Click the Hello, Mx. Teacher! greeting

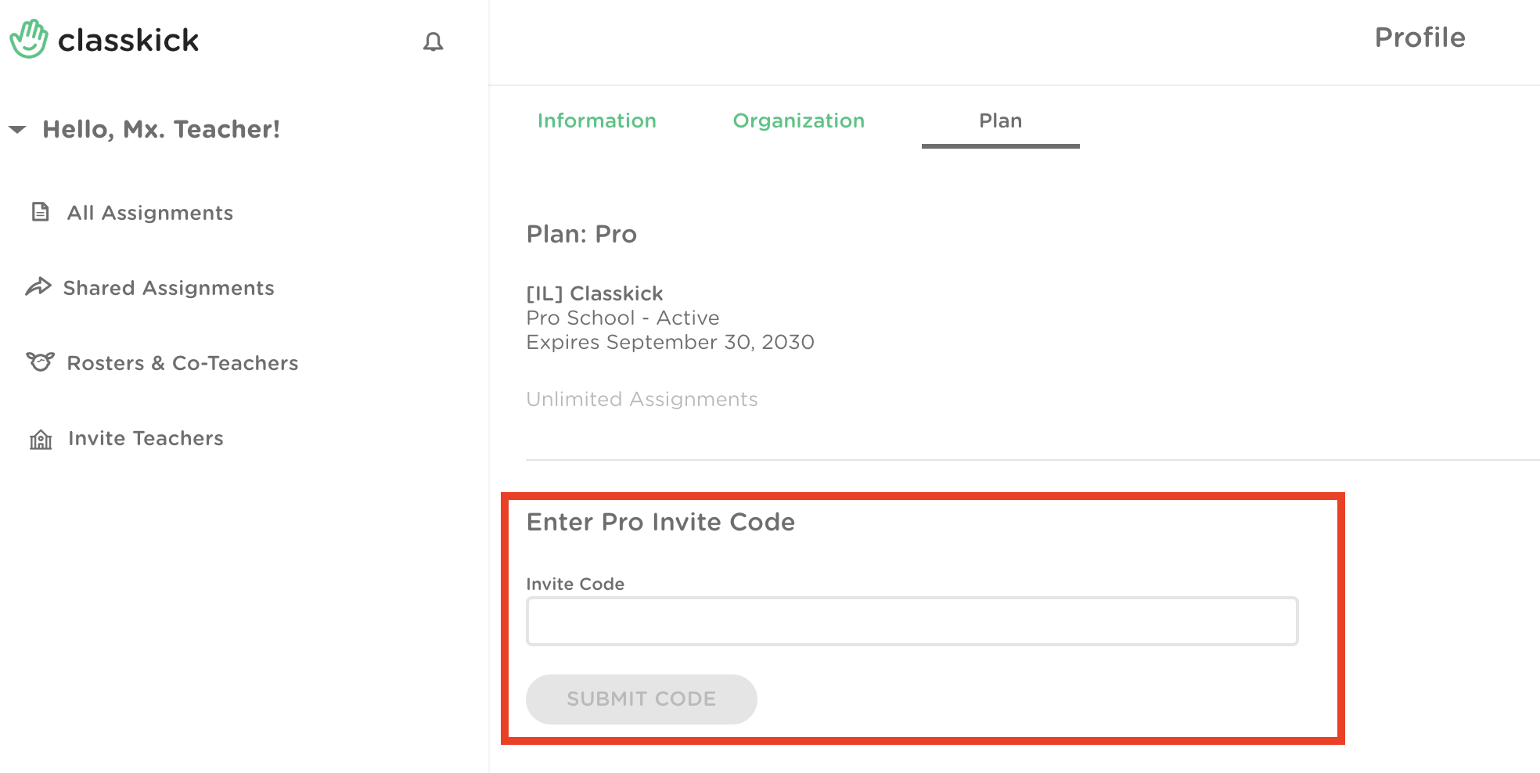click(161, 129)
